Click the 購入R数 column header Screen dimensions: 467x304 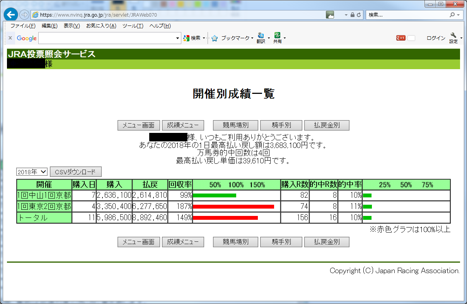click(x=295, y=185)
